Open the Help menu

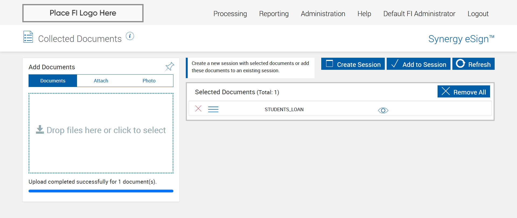point(364,14)
